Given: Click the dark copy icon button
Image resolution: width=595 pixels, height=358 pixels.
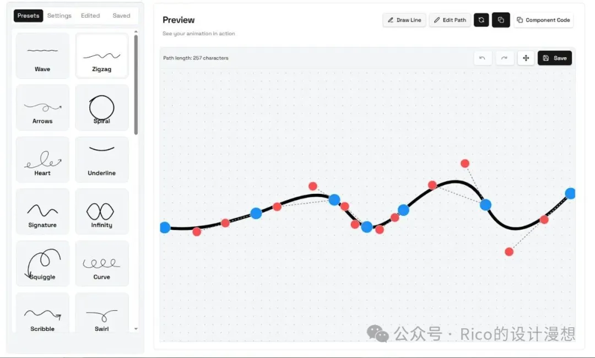Looking at the screenshot, I should point(501,20).
